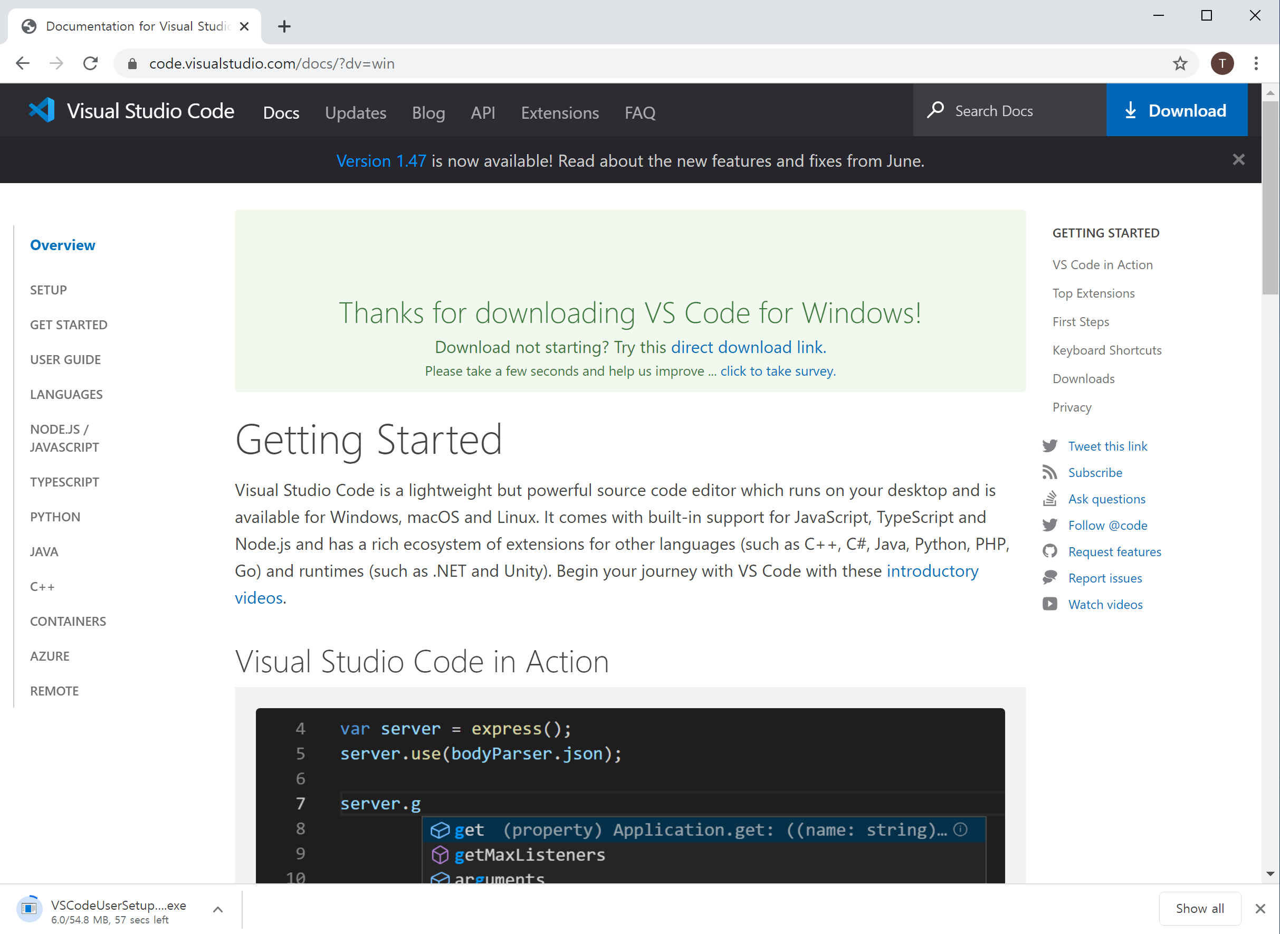The height and width of the screenshot is (934, 1280).
Task: Expand the GET STARTED section
Action: [69, 325]
